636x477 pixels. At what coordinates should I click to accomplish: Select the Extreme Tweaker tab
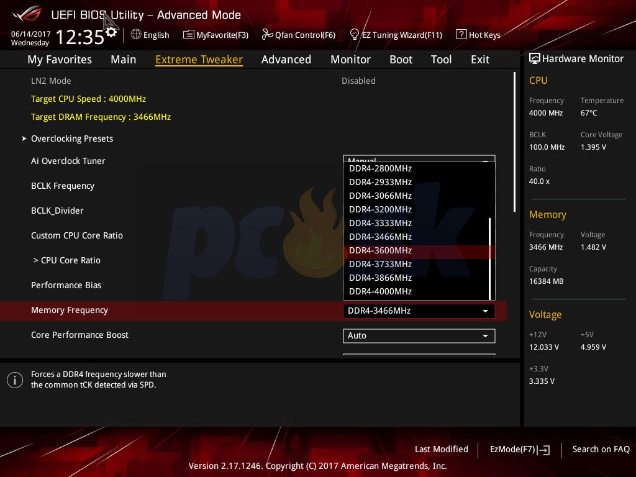pos(199,60)
